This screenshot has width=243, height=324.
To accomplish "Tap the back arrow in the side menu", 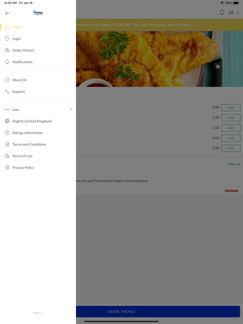I will 7,13.
